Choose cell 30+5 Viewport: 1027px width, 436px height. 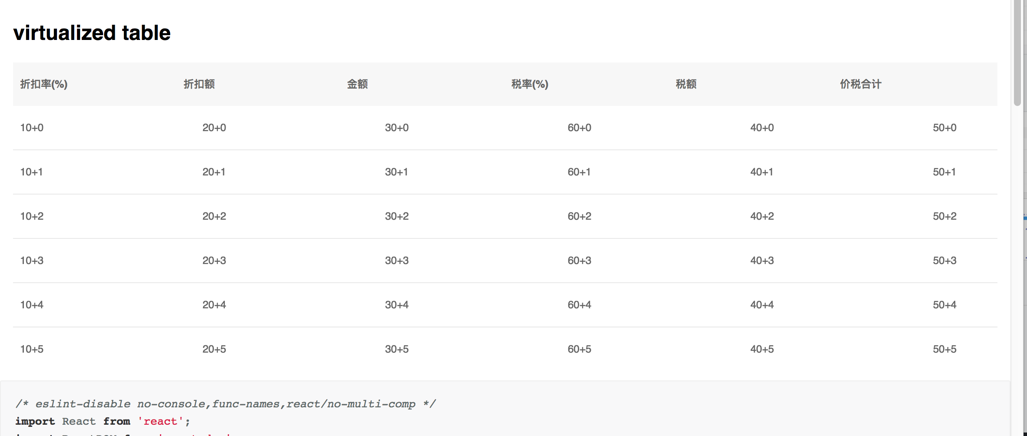[x=397, y=349]
